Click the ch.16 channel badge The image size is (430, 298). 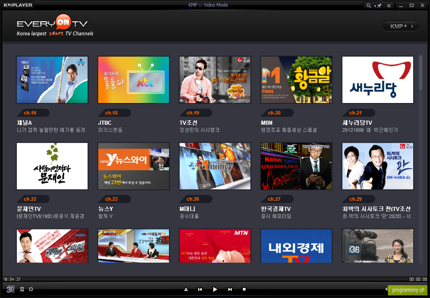tap(33, 113)
